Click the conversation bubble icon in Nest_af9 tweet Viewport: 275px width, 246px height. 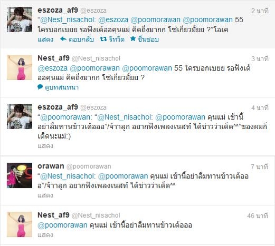click(40, 87)
